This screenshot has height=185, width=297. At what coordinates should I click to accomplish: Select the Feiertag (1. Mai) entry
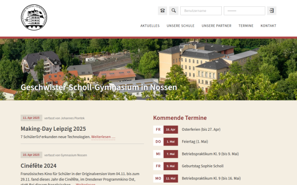pos(195,142)
